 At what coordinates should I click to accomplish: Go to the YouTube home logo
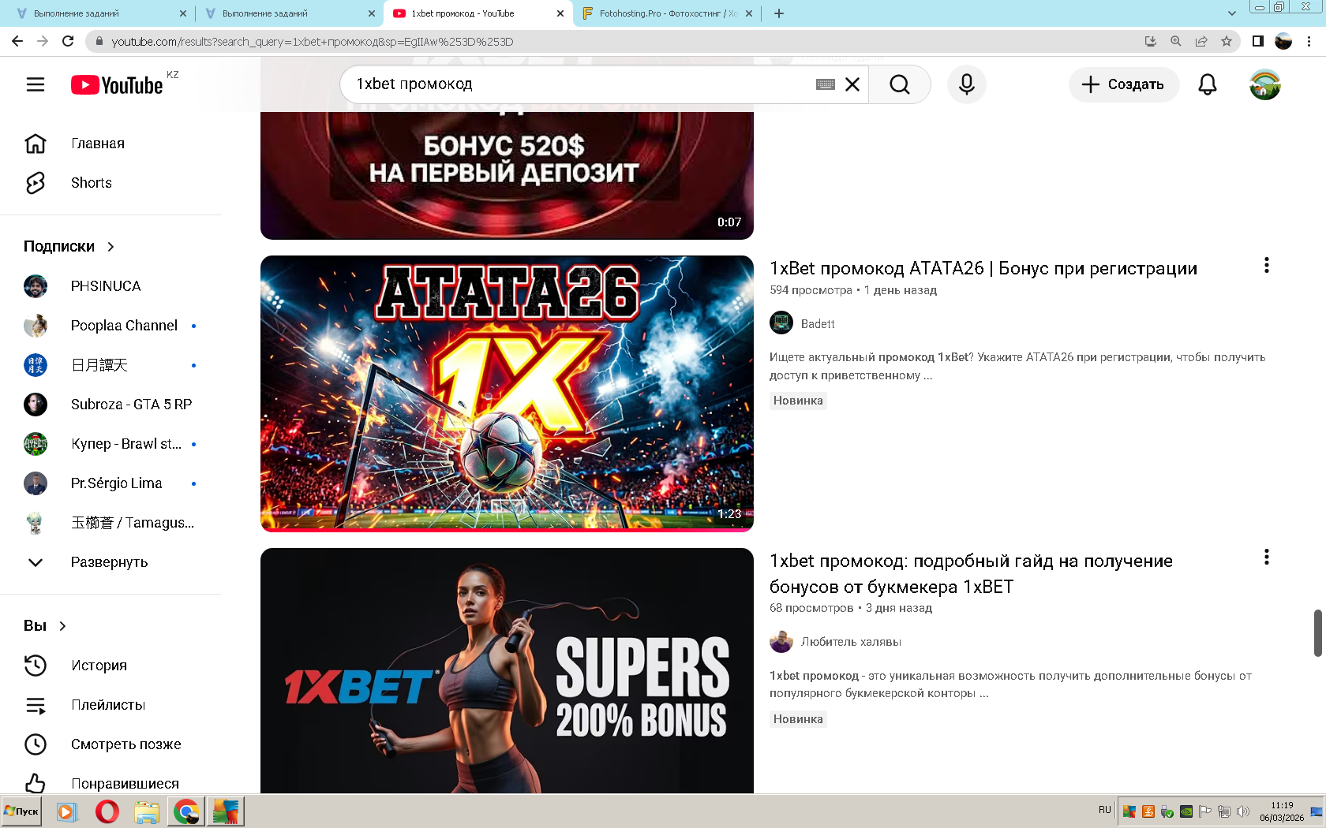point(118,84)
